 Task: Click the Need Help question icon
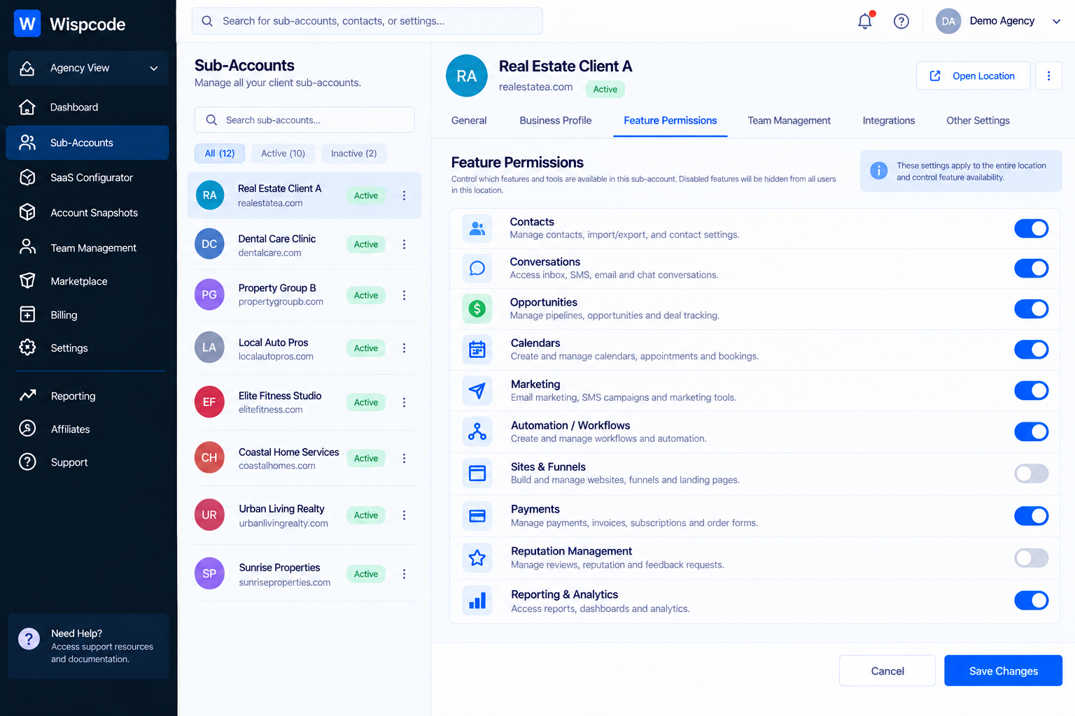[29, 638]
